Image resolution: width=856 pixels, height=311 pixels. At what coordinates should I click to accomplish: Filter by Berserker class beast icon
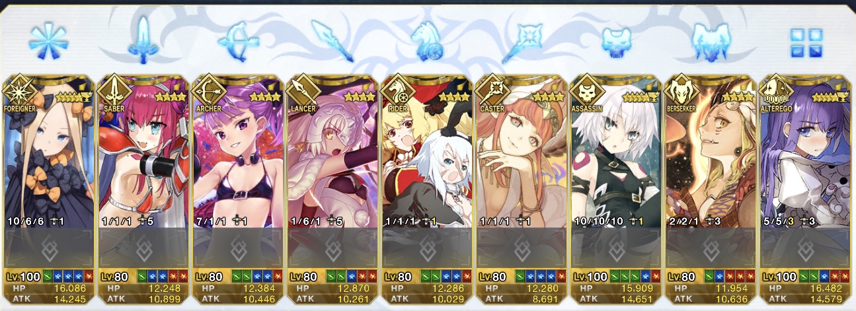click(x=711, y=41)
